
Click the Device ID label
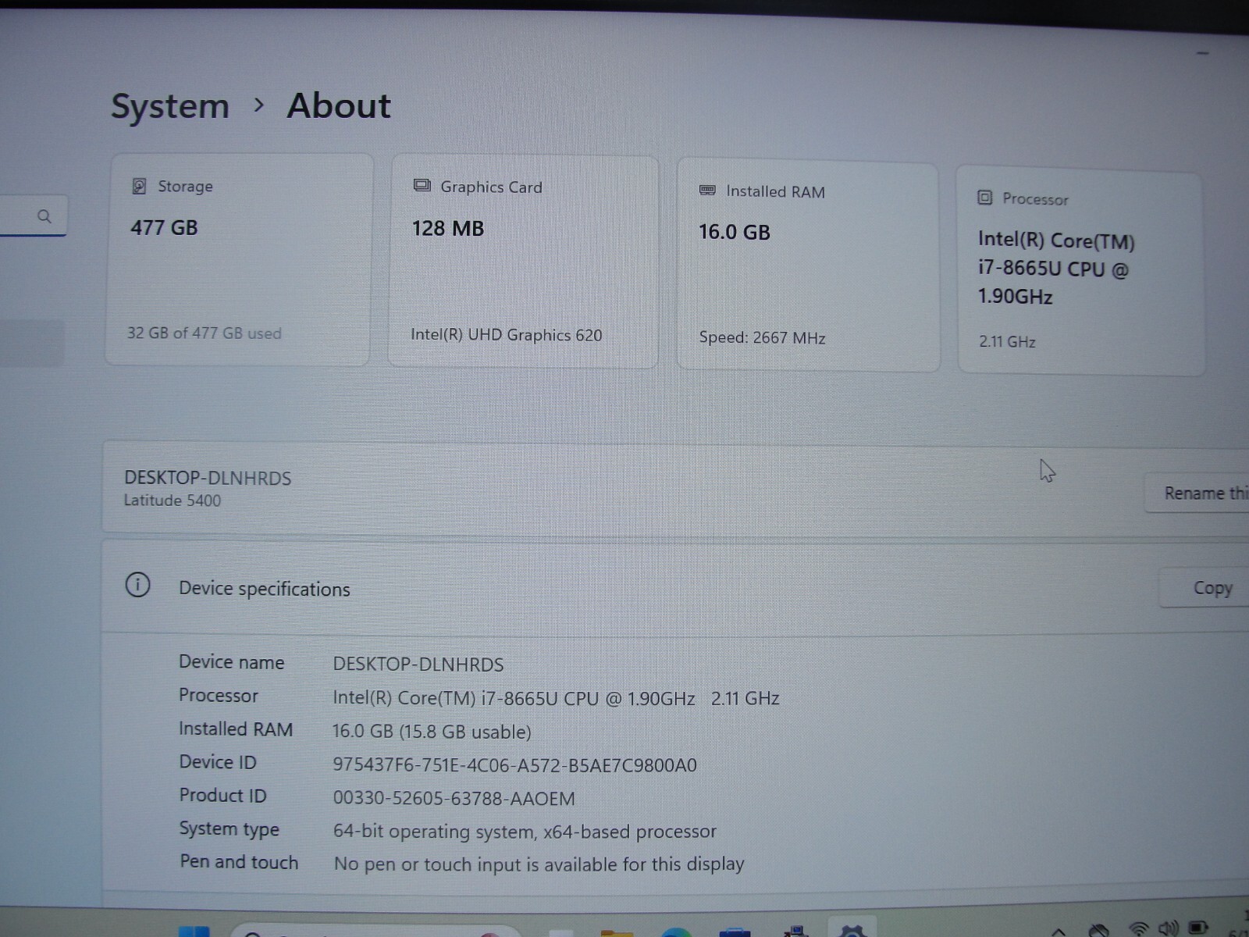[218, 762]
